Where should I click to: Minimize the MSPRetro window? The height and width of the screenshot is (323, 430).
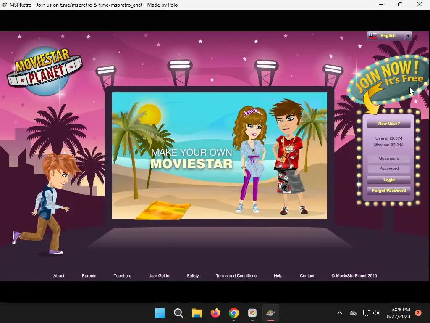(x=381, y=4)
